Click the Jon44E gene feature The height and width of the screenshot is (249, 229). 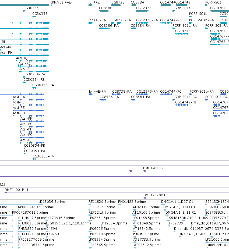(x=91, y=5)
